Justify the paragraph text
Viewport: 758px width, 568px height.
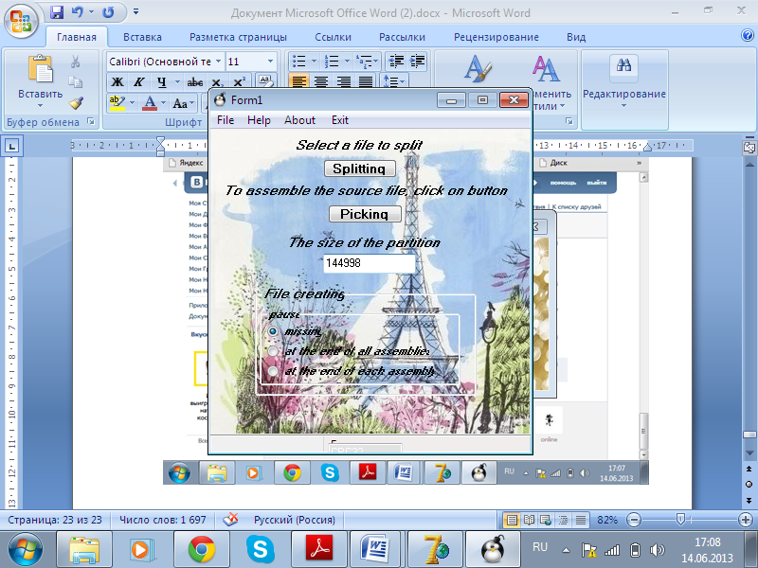(x=366, y=81)
